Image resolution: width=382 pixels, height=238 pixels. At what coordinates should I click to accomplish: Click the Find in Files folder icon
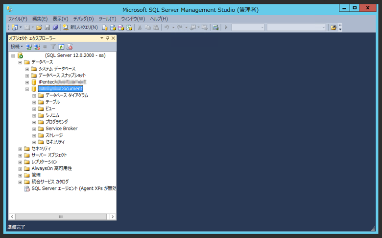(x=334, y=27)
